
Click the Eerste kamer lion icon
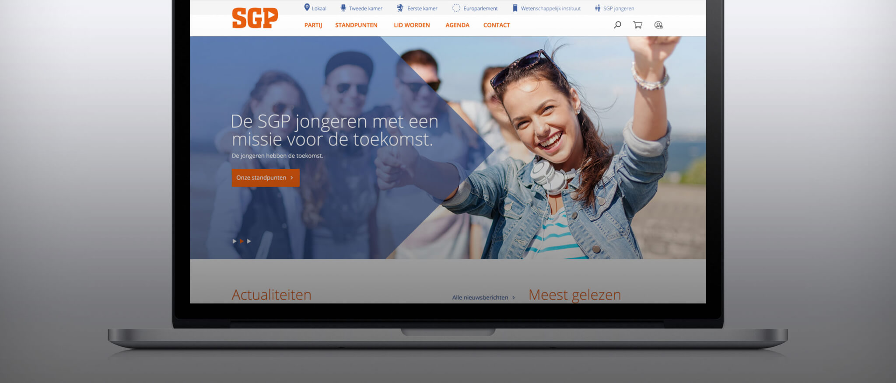(x=400, y=8)
